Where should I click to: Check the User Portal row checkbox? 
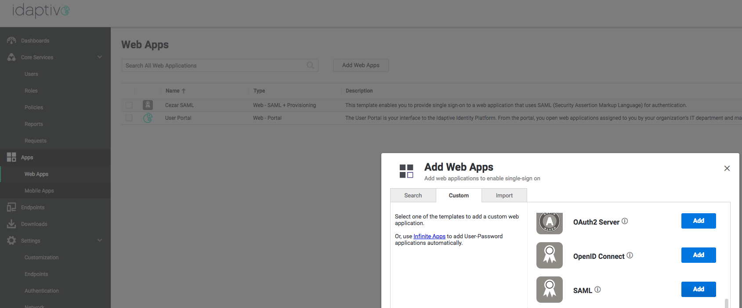129,118
